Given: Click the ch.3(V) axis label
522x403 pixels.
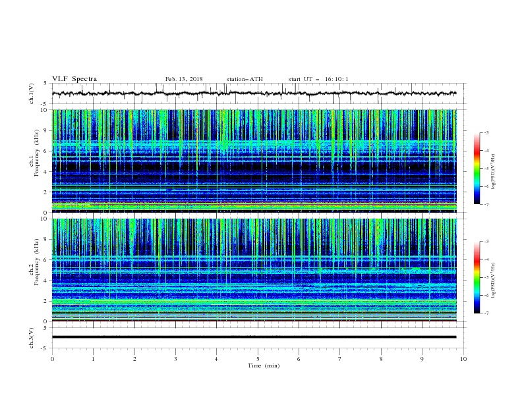Looking at the screenshot, I should (x=32, y=338).
